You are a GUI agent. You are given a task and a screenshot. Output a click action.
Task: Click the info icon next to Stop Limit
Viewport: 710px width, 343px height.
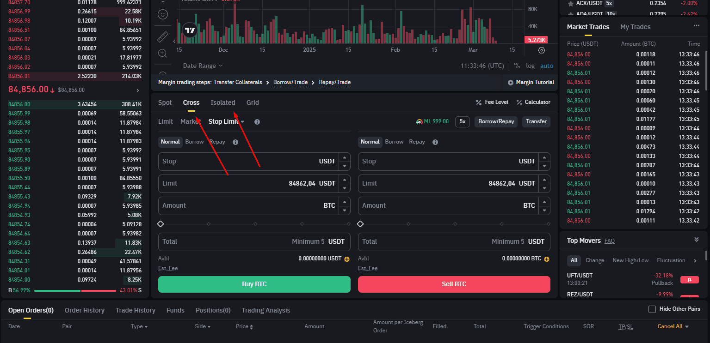(257, 122)
